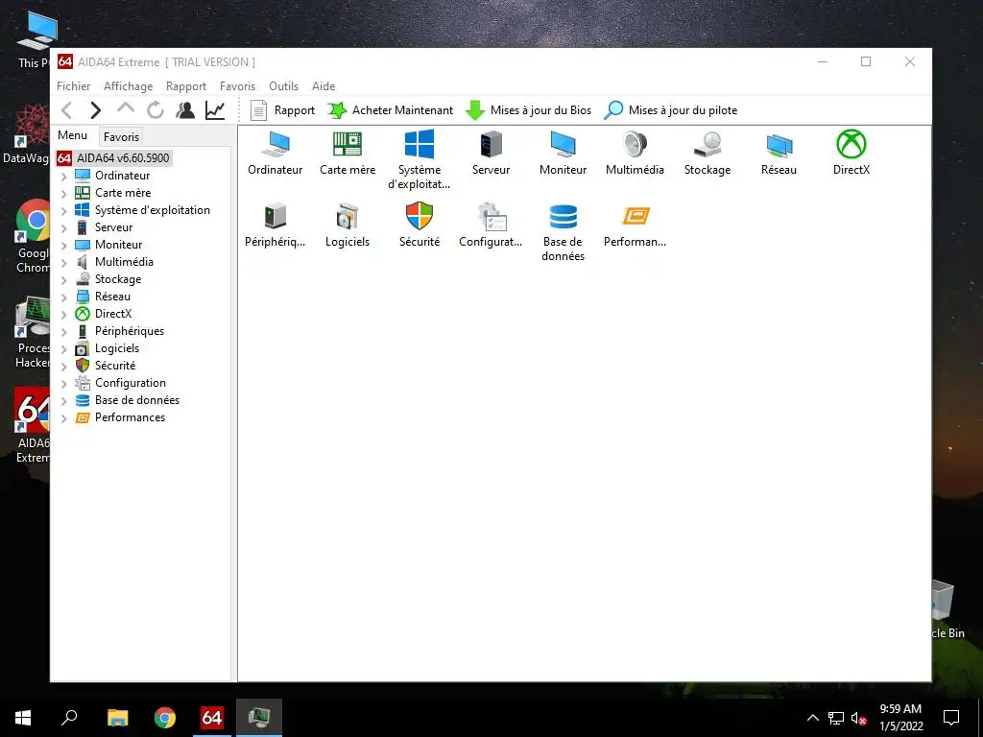Click the refresh icon in toolbar
The height and width of the screenshot is (737, 983).
click(x=156, y=110)
